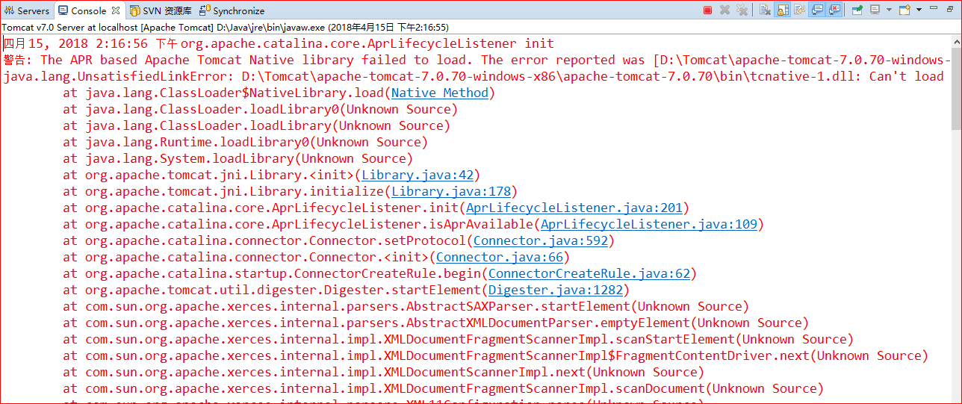Click the java.lang.UnsatisfiedLinkError line
962x404 pixels.
coord(474,76)
